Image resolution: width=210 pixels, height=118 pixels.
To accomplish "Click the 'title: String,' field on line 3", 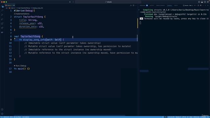I will [x=28, y=20].
